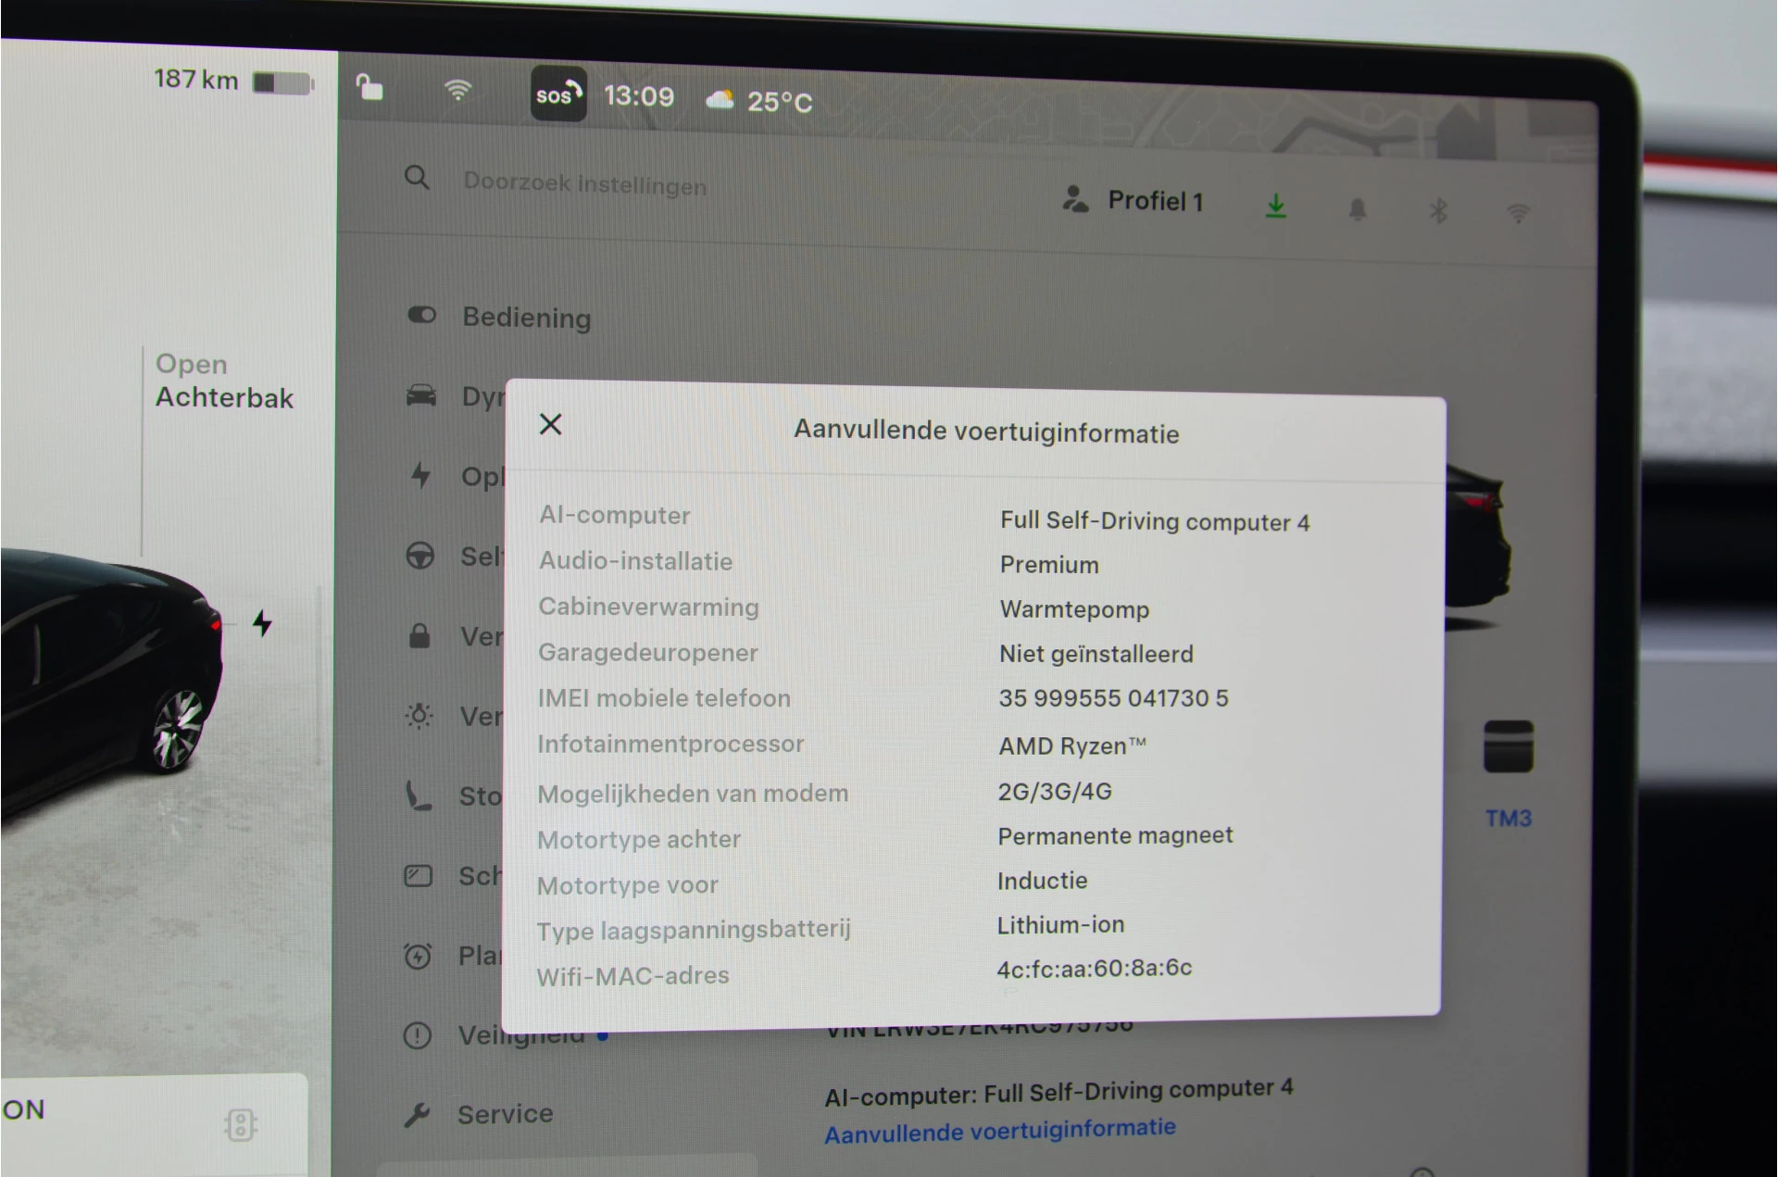Tap the traffic light icon in bottom bar
The height and width of the screenshot is (1177, 1778).
click(241, 1124)
